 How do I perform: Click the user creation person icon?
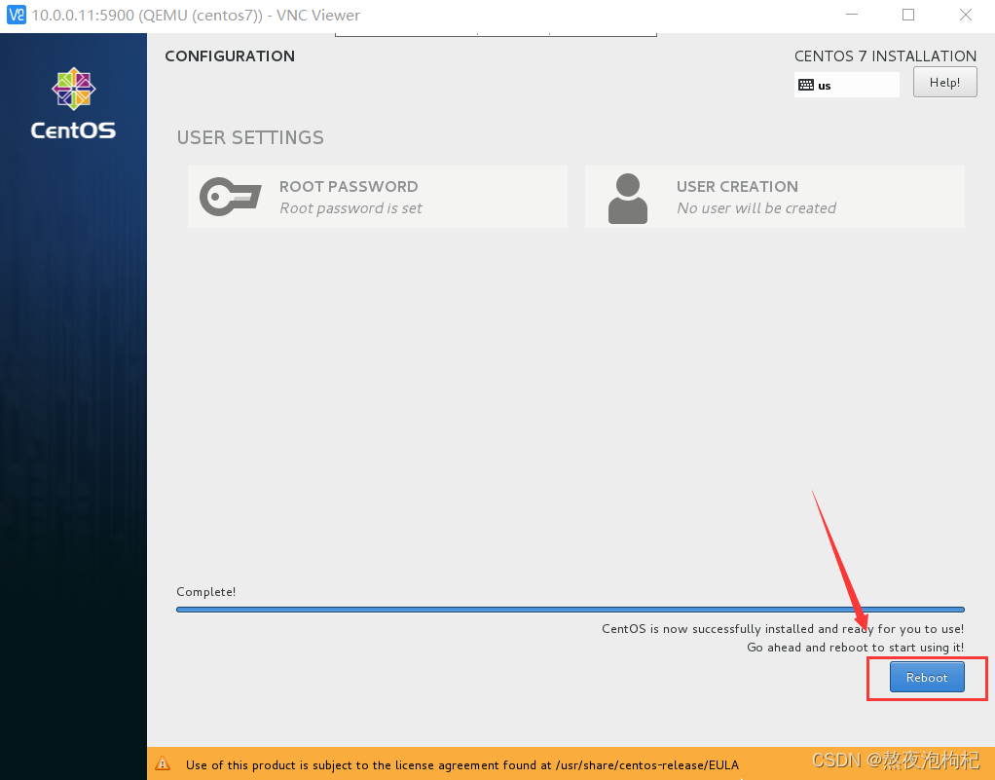pyautogui.click(x=628, y=198)
